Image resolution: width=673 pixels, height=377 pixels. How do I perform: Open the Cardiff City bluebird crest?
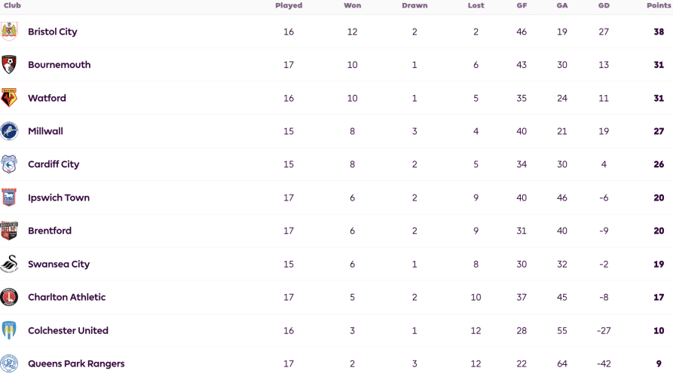click(x=9, y=164)
